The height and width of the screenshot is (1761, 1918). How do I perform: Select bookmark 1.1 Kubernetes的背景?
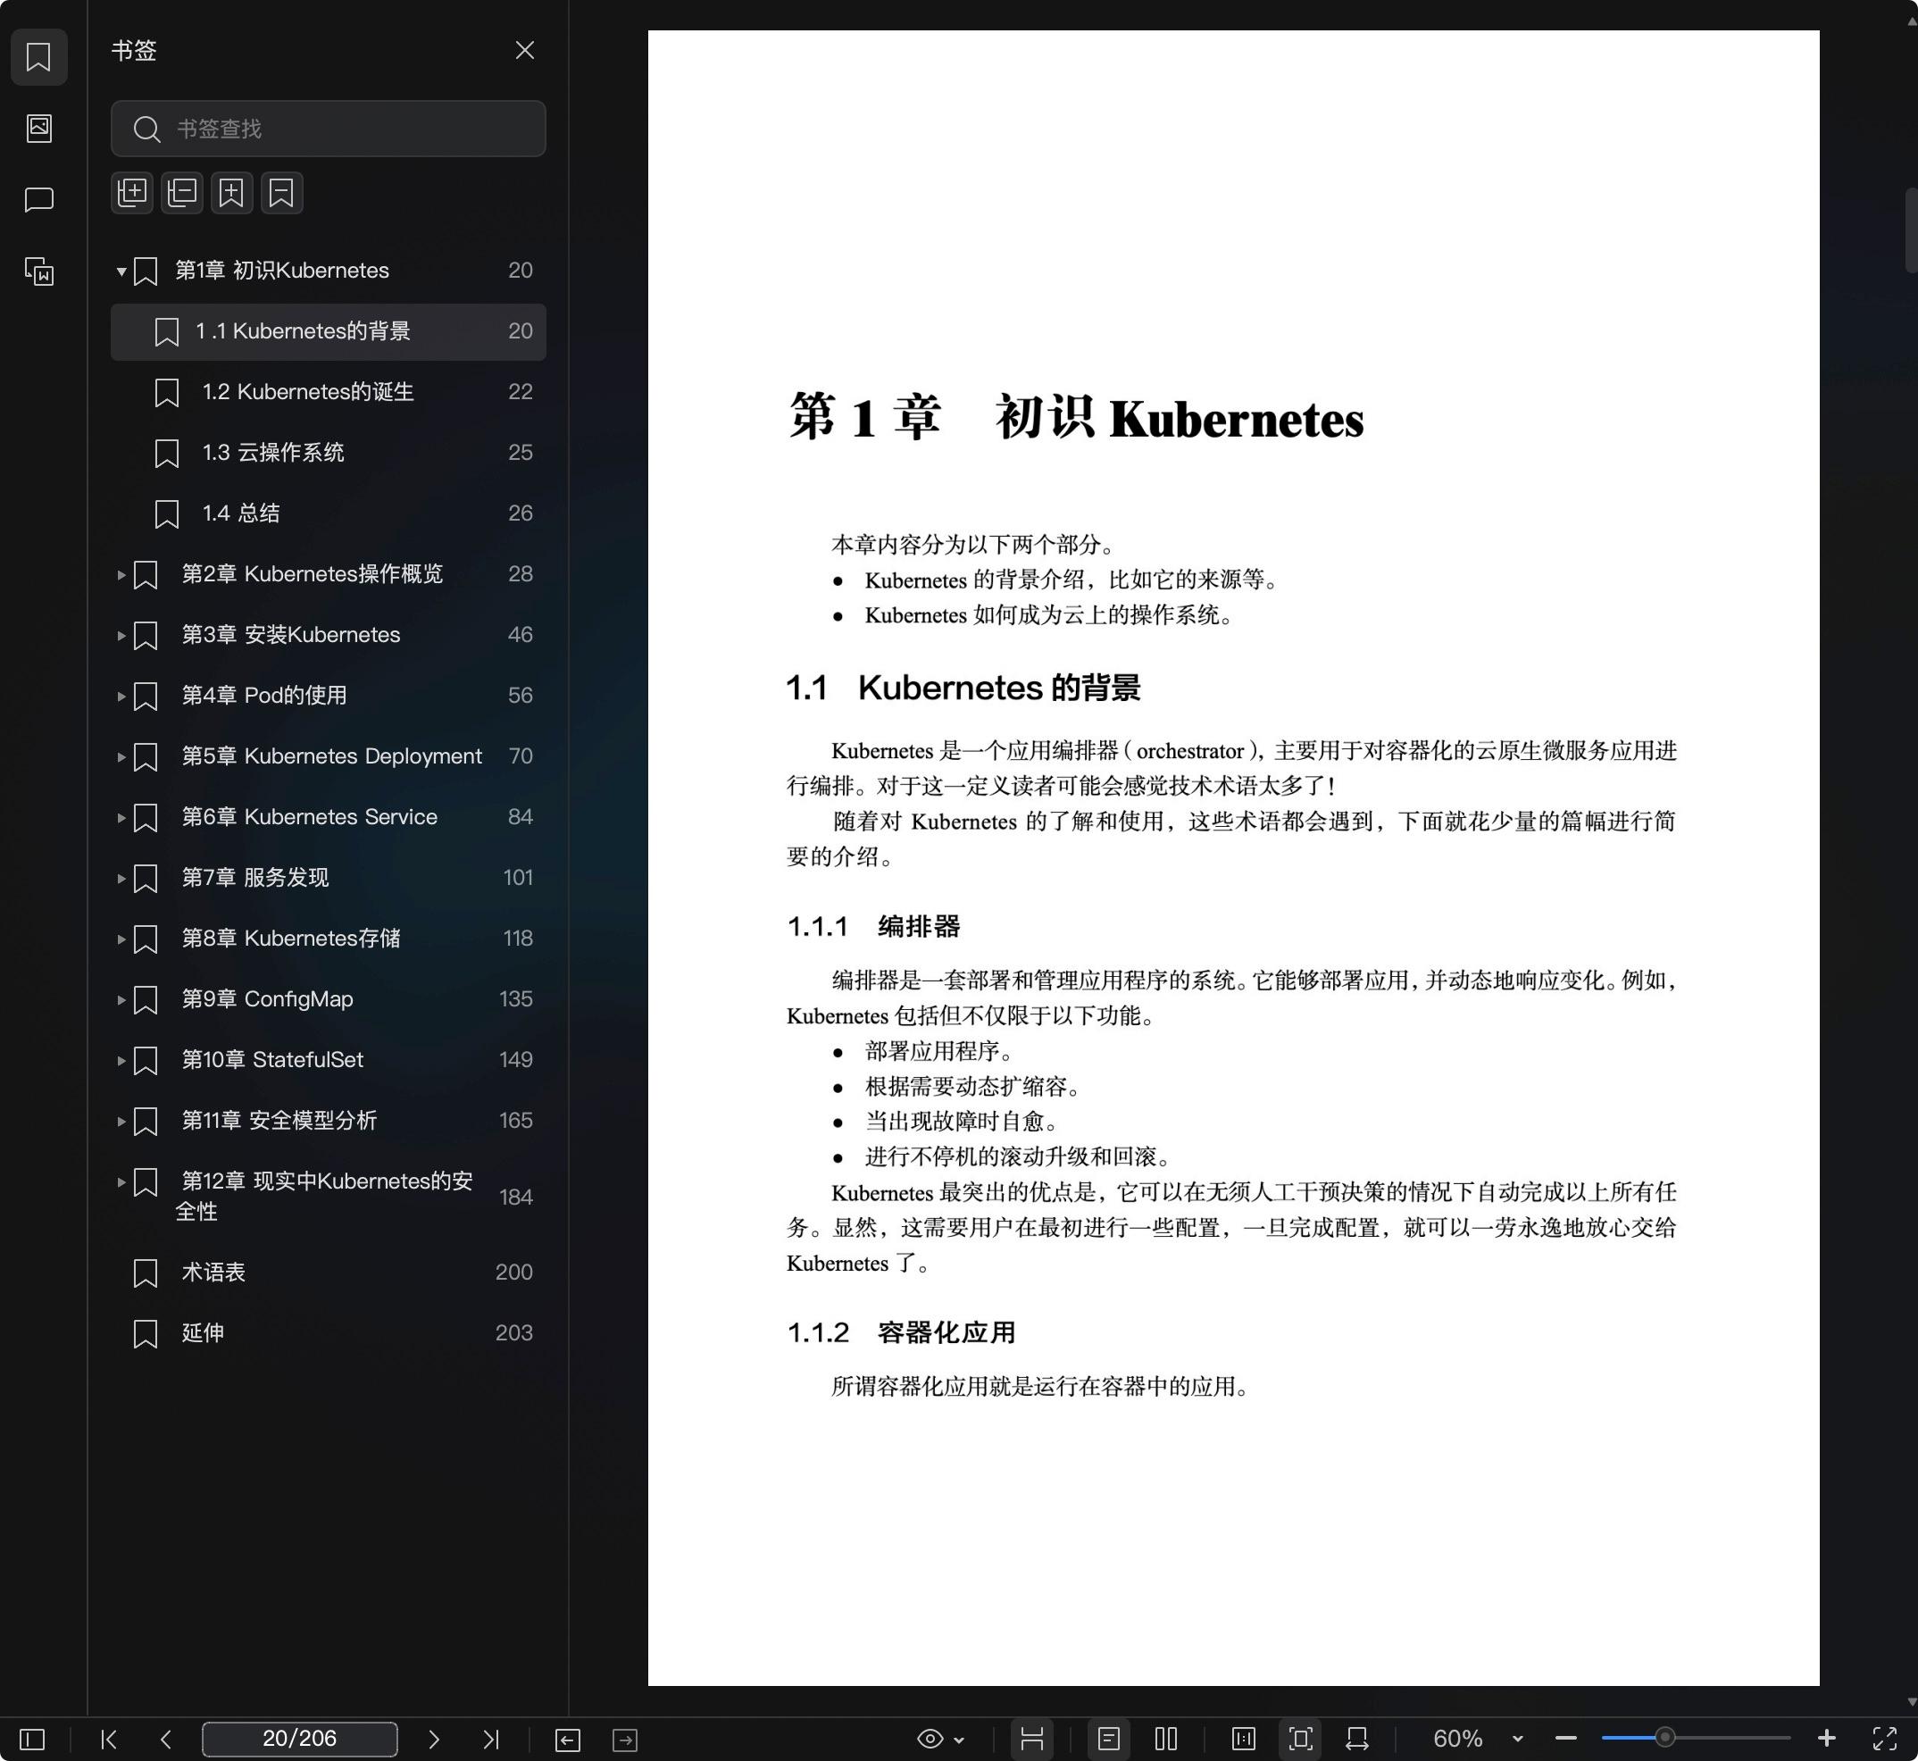329,331
